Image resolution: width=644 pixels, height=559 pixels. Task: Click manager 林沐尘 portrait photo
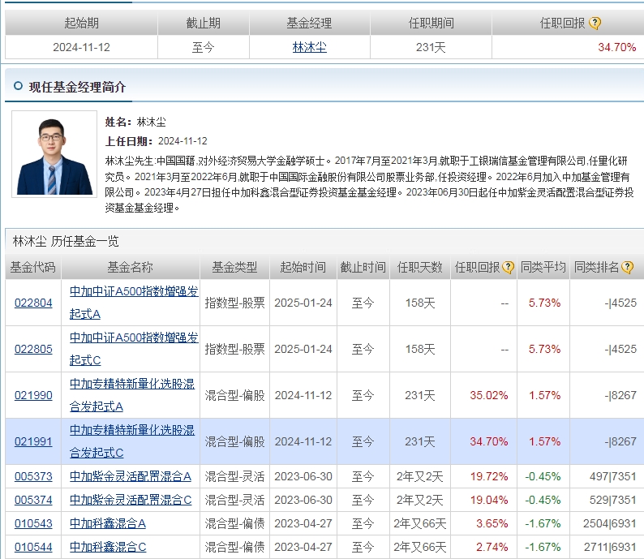tap(54, 154)
